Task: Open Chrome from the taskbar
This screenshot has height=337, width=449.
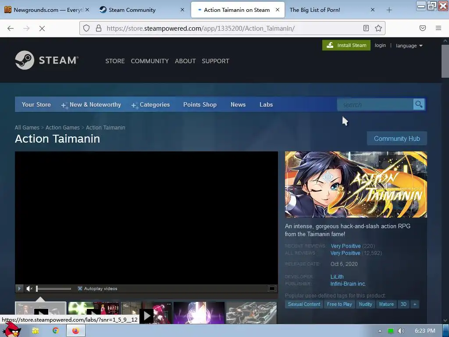Action: (56, 331)
